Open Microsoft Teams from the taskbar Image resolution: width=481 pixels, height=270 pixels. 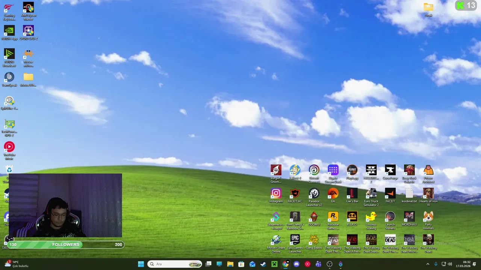pos(318,264)
